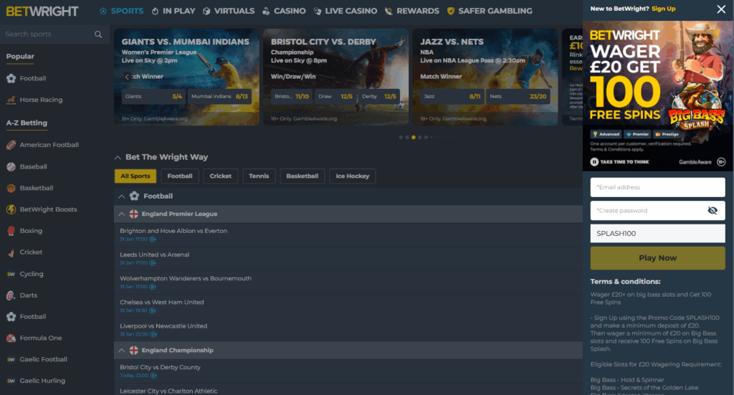This screenshot has height=395, width=734.
Task: Click the Sign Up link
Action: (x=664, y=9)
